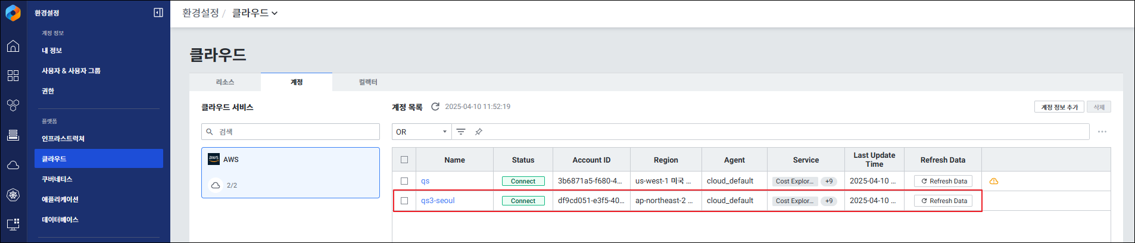This screenshot has height=243, width=1135.
Task: Switch to the 리소스 tab
Action: [x=225, y=82]
